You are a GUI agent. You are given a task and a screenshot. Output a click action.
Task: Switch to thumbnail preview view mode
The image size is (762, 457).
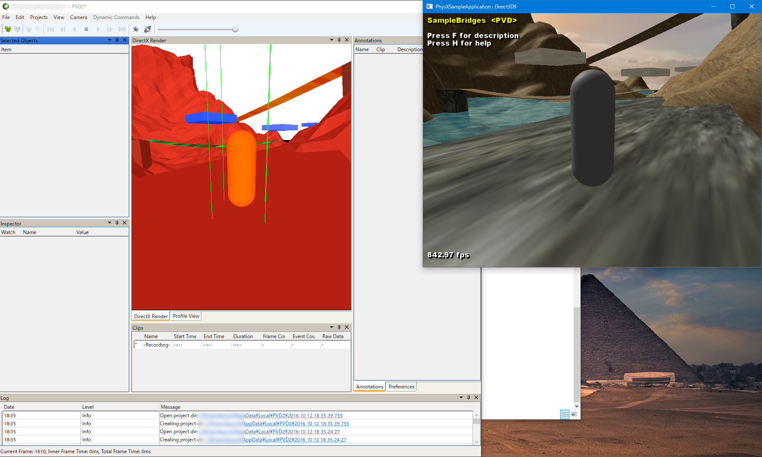(574, 414)
